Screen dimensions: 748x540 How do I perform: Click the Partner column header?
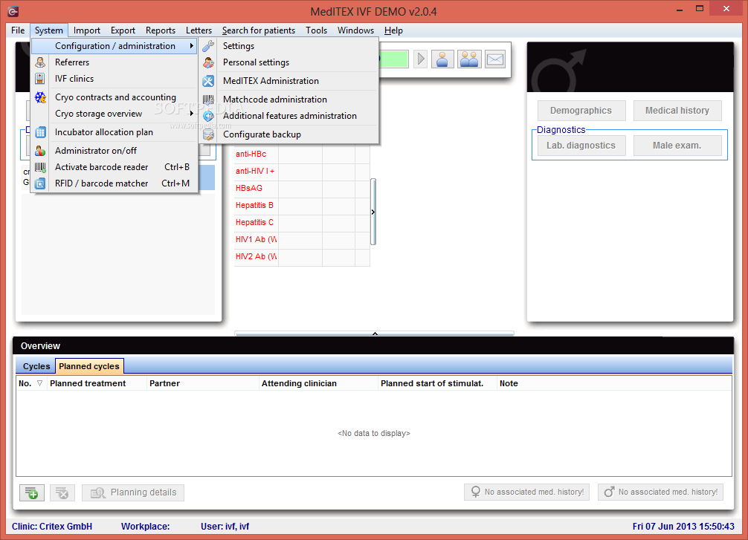[203, 383]
